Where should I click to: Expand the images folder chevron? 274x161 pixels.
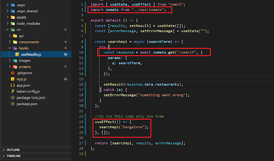pyautogui.click(x=10, y=61)
